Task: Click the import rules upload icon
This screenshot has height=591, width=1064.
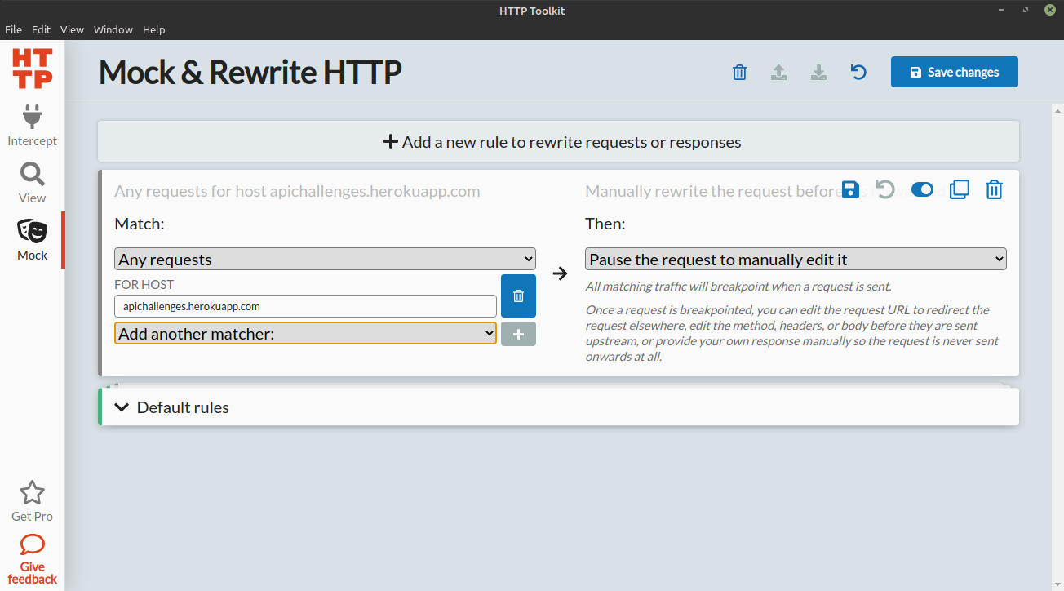Action: [x=779, y=72]
